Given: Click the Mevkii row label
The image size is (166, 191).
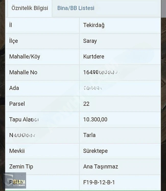Looking at the screenshot, I should point(17,151).
